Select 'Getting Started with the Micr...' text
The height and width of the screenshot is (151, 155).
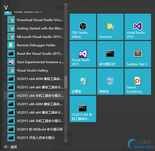point(40,28)
